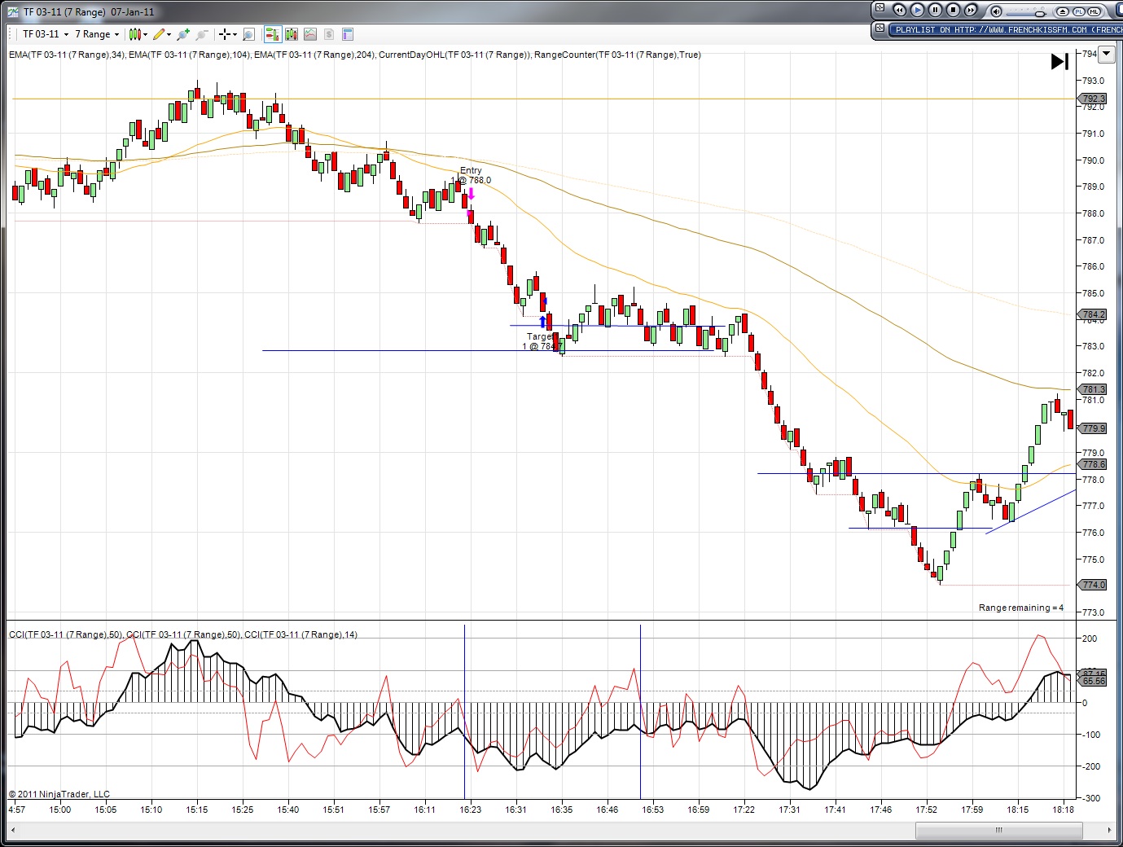
Task: Click the ML media library button
Action: pos(1094,11)
